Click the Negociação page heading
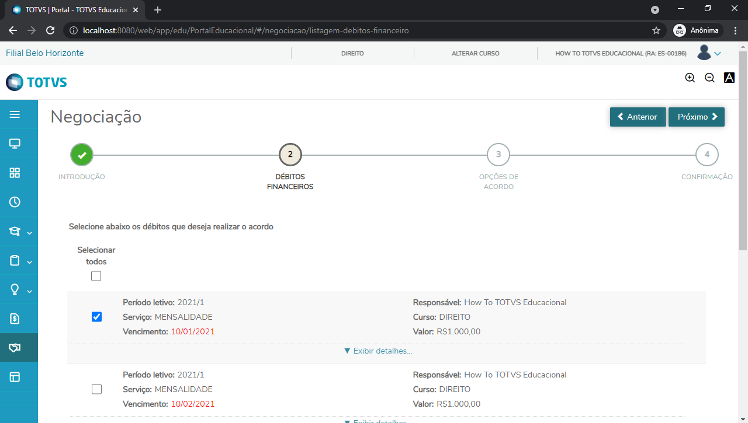The height and width of the screenshot is (423, 748). click(96, 117)
